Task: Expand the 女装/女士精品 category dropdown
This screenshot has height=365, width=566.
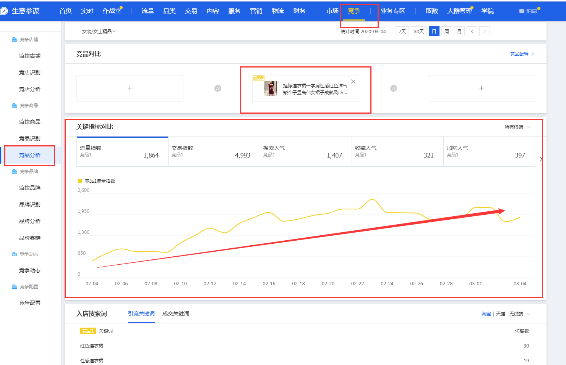Action: point(99,31)
